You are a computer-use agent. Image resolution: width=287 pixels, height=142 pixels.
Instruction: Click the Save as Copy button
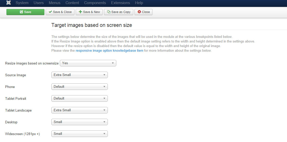click(119, 12)
